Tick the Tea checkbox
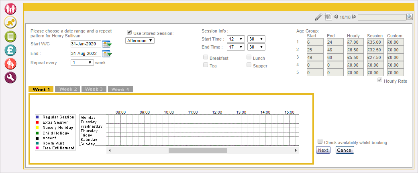The width and height of the screenshot is (418, 173). [x=206, y=65]
